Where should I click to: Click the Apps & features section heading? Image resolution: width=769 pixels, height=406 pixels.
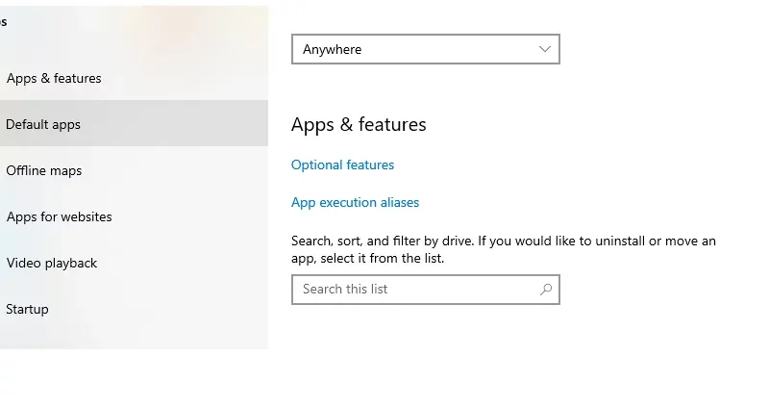[359, 125]
